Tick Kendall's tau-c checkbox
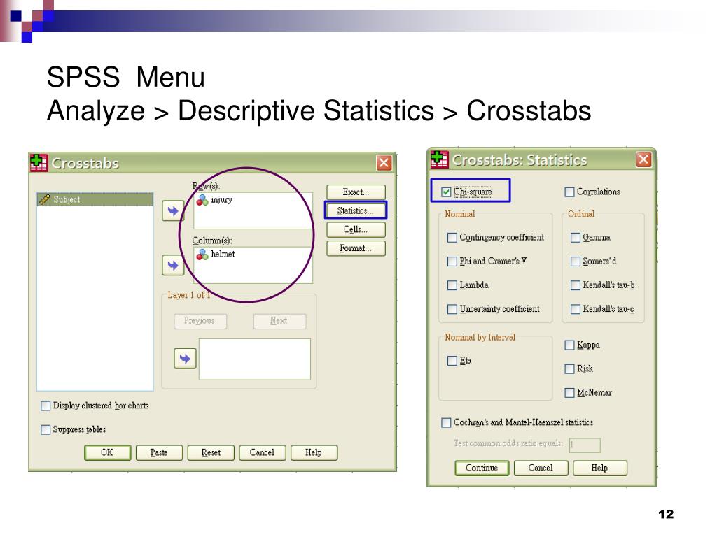717x537 pixels. point(576,309)
